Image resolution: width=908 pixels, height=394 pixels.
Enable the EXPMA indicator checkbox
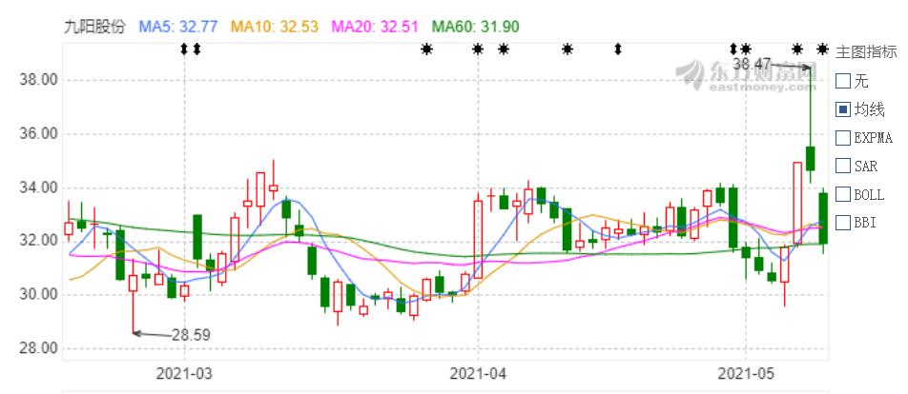pos(843,137)
